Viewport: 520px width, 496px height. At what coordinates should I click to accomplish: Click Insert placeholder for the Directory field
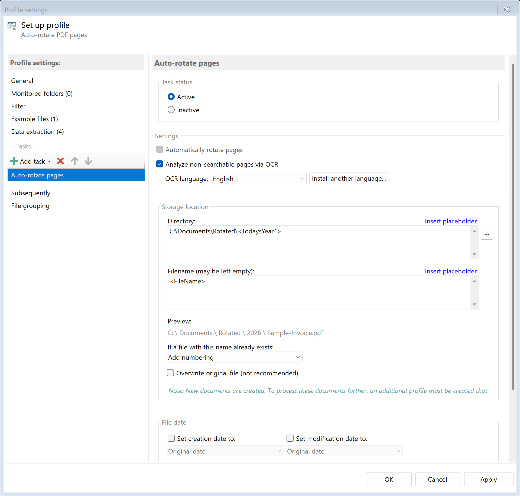pyautogui.click(x=450, y=221)
